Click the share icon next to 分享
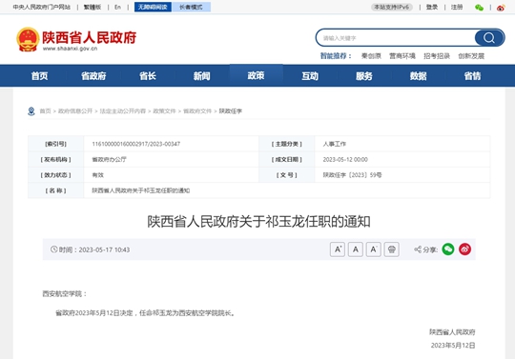The image size is (515, 359). coord(418,249)
